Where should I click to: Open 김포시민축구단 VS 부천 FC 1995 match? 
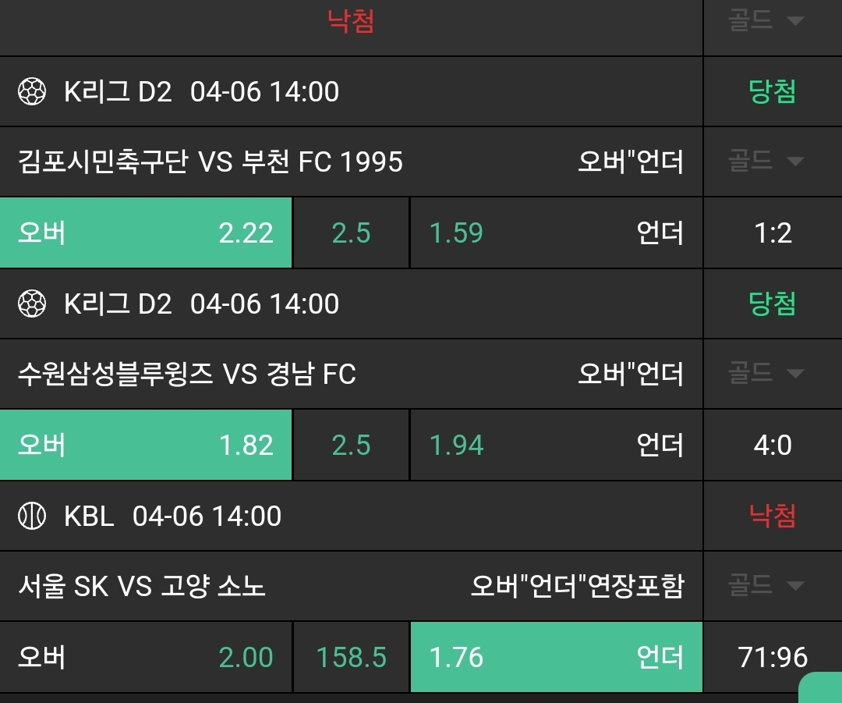coord(210,162)
